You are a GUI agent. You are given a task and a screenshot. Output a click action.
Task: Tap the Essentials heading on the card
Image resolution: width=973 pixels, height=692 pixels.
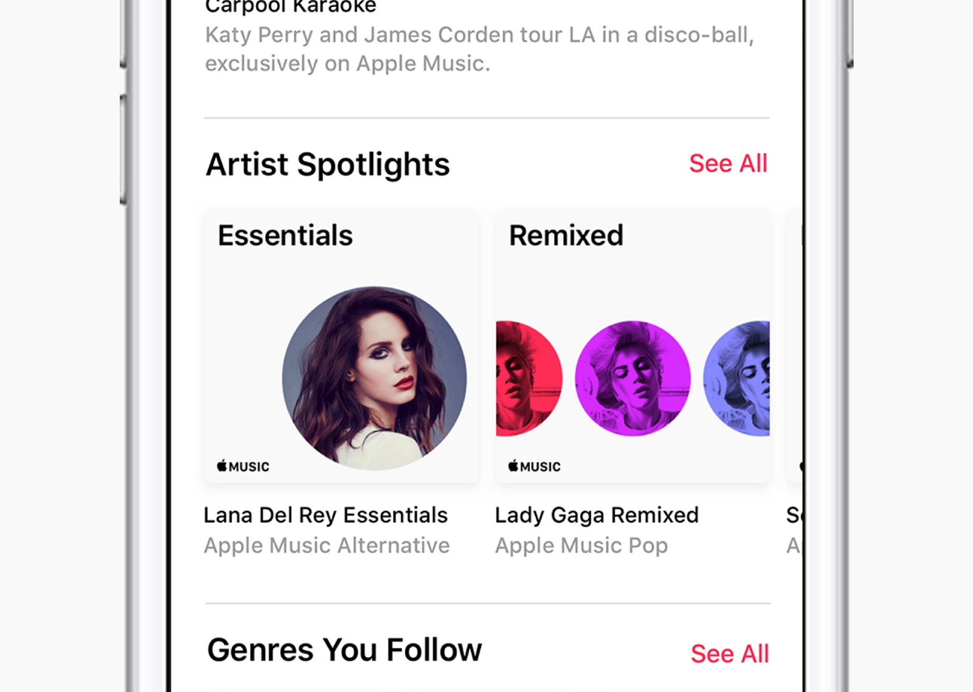click(285, 236)
